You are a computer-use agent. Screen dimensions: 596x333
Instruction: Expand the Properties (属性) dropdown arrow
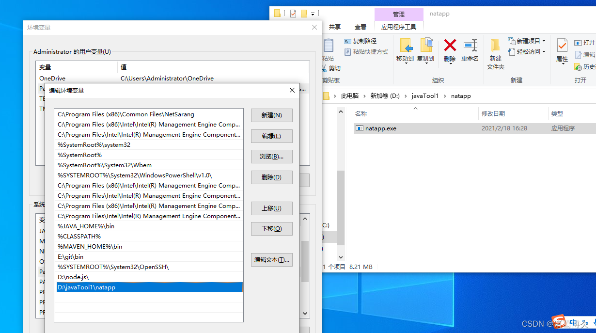point(562,64)
